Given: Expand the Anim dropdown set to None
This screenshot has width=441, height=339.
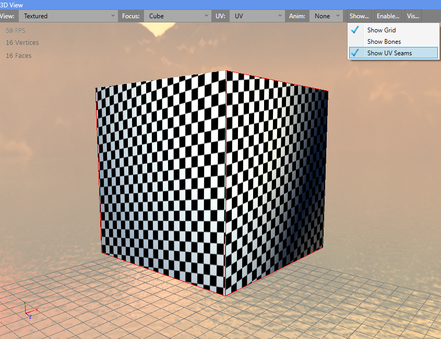Looking at the screenshot, I should point(327,16).
